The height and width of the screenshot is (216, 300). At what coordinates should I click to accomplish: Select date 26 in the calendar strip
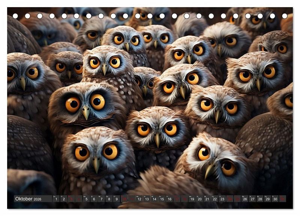[x=245, y=199]
